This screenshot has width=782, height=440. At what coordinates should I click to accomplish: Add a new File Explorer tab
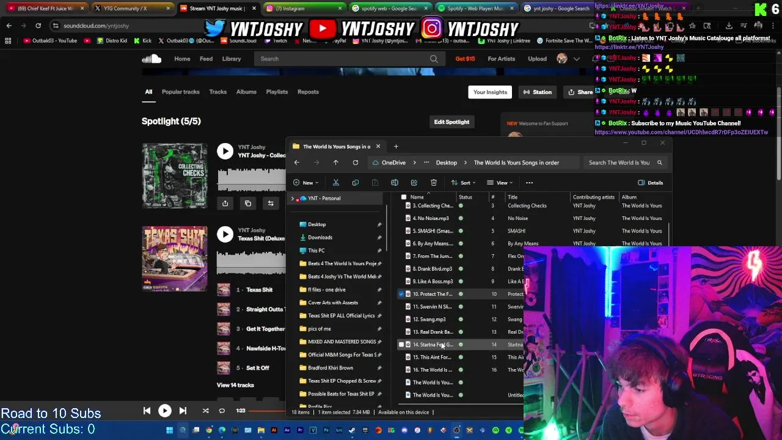point(395,147)
